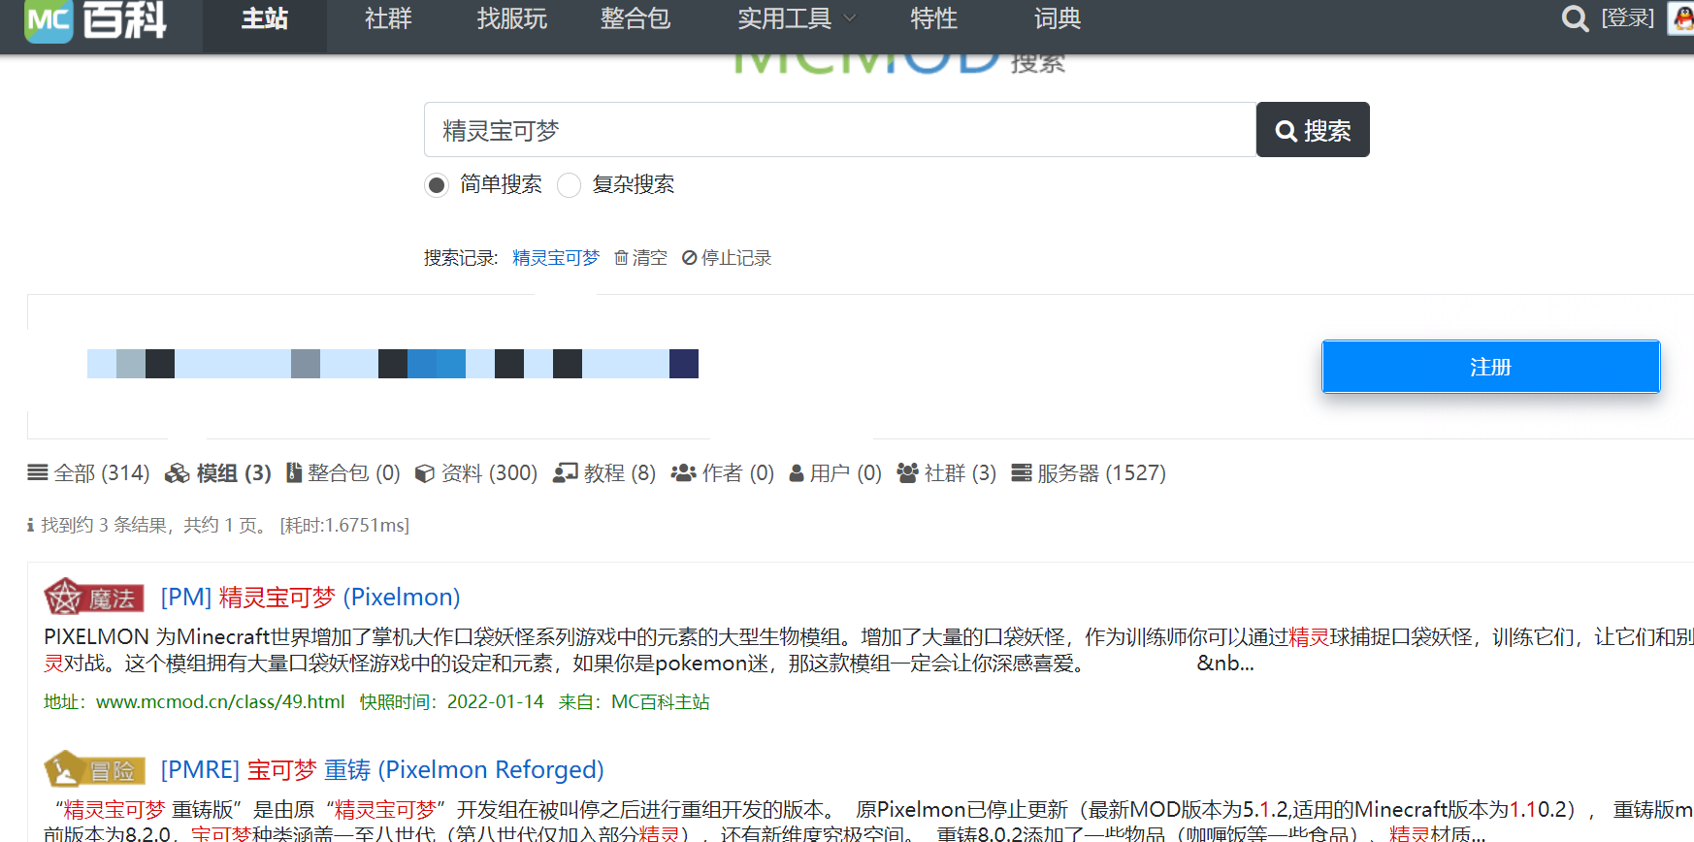Click the address www.mcmod.cn/class/49.html
The image size is (1694, 842).
click(x=220, y=702)
